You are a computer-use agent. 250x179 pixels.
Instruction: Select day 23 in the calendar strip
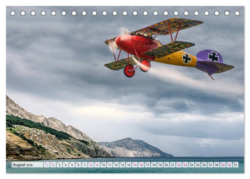[x=185, y=165]
